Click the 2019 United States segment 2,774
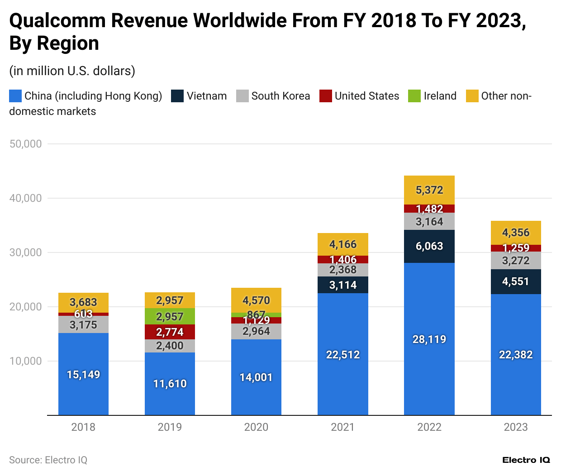Image resolution: width=561 pixels, height=476 pixels. pos(170,332)
